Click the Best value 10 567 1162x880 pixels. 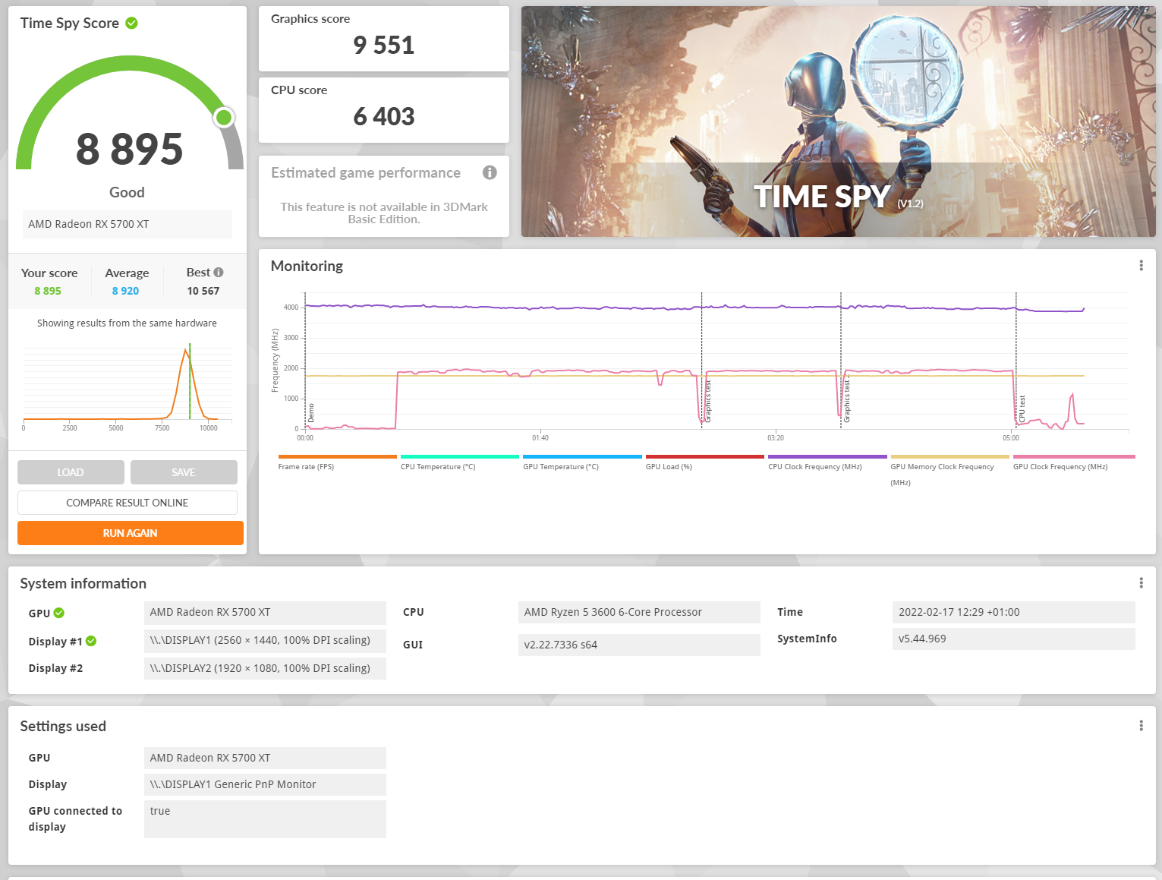coord(203,291)
